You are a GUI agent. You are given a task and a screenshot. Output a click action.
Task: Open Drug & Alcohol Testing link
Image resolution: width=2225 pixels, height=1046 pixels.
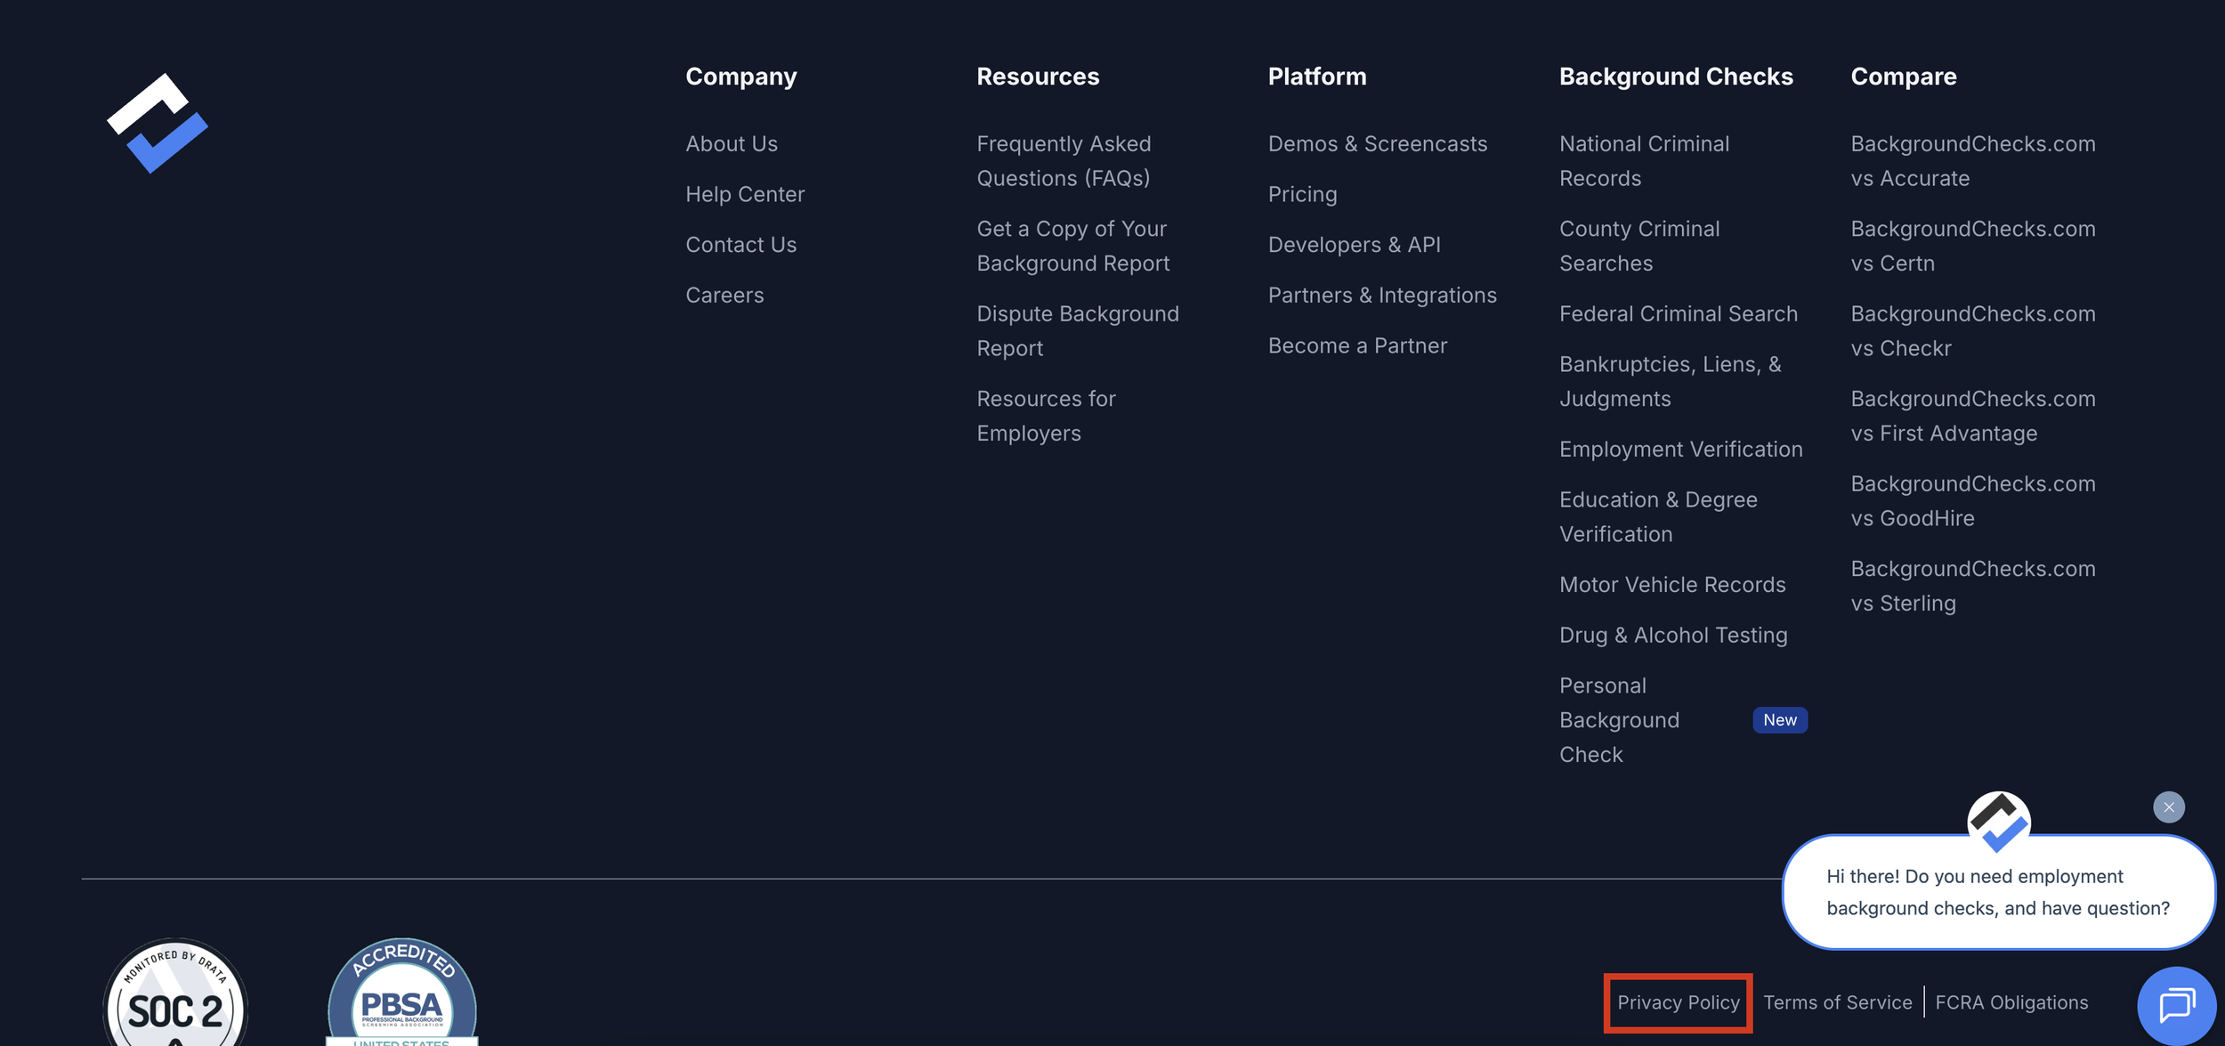[1672, 636]
